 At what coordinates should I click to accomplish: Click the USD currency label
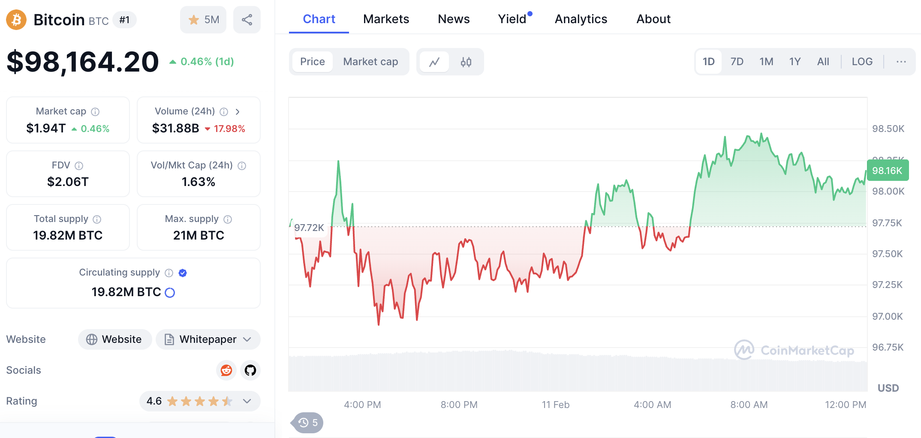[888, 388]
